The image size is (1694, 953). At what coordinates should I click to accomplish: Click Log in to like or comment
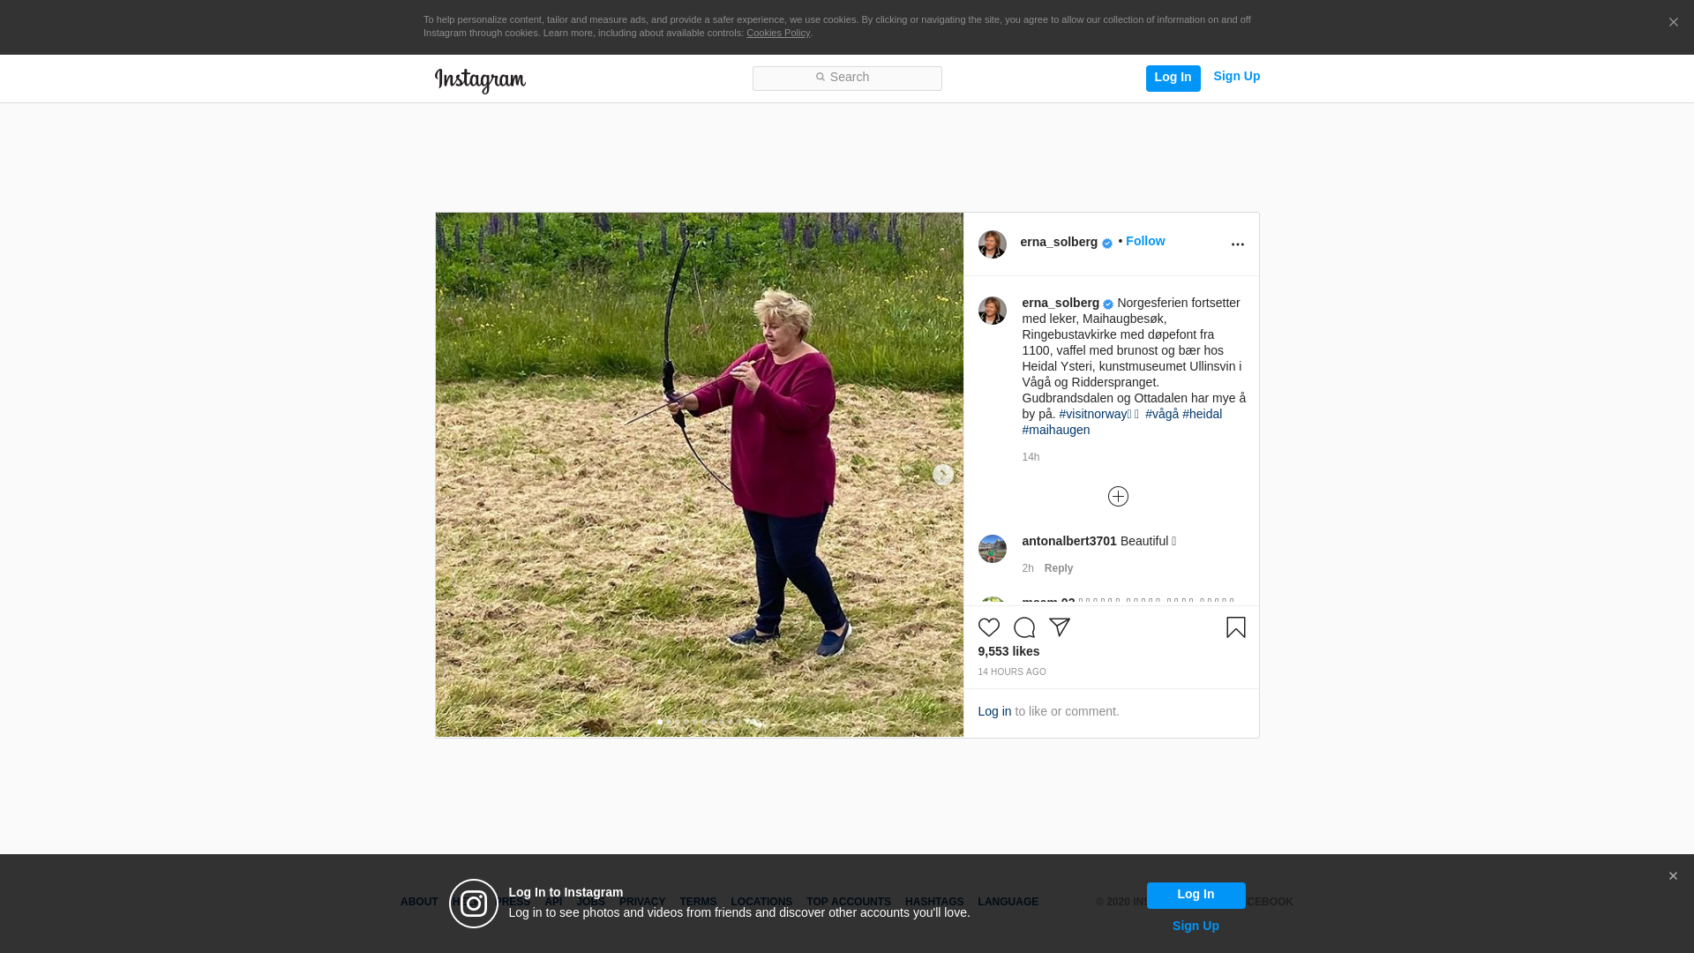pyautogui.click(x=994, y=711)
